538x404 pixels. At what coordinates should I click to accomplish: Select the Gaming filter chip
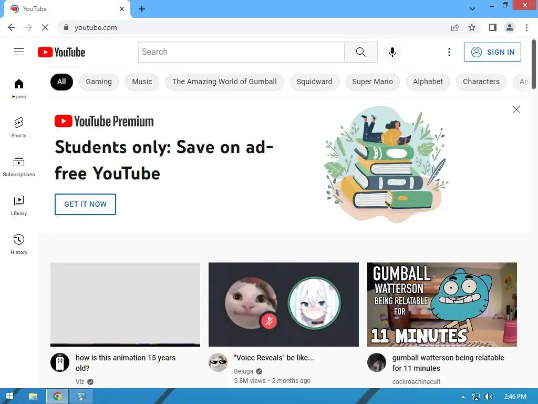(99, 82)
